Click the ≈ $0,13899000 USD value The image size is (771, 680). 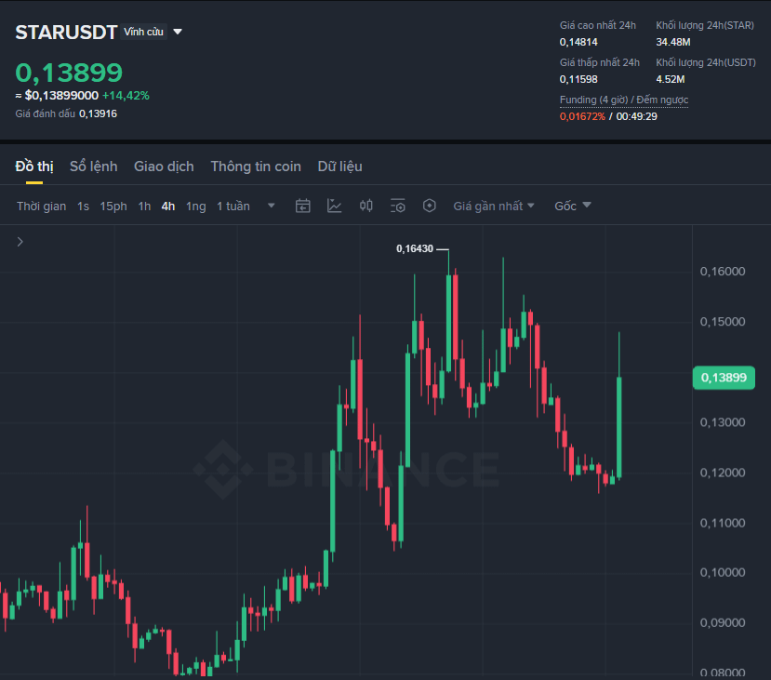tap(57, 96)
